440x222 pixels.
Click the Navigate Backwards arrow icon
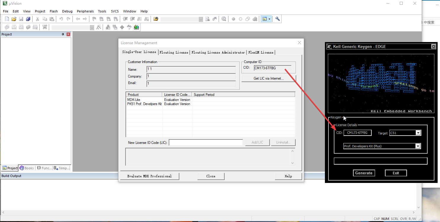click(78, 19)
